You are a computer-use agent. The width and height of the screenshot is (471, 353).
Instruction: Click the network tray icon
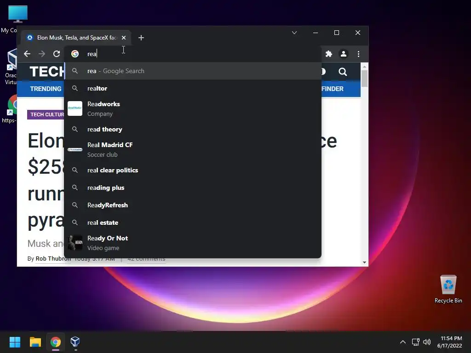coord(416,342)
